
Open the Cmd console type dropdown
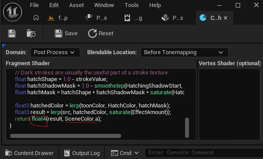pyautogui.click(x=125, y=153)
